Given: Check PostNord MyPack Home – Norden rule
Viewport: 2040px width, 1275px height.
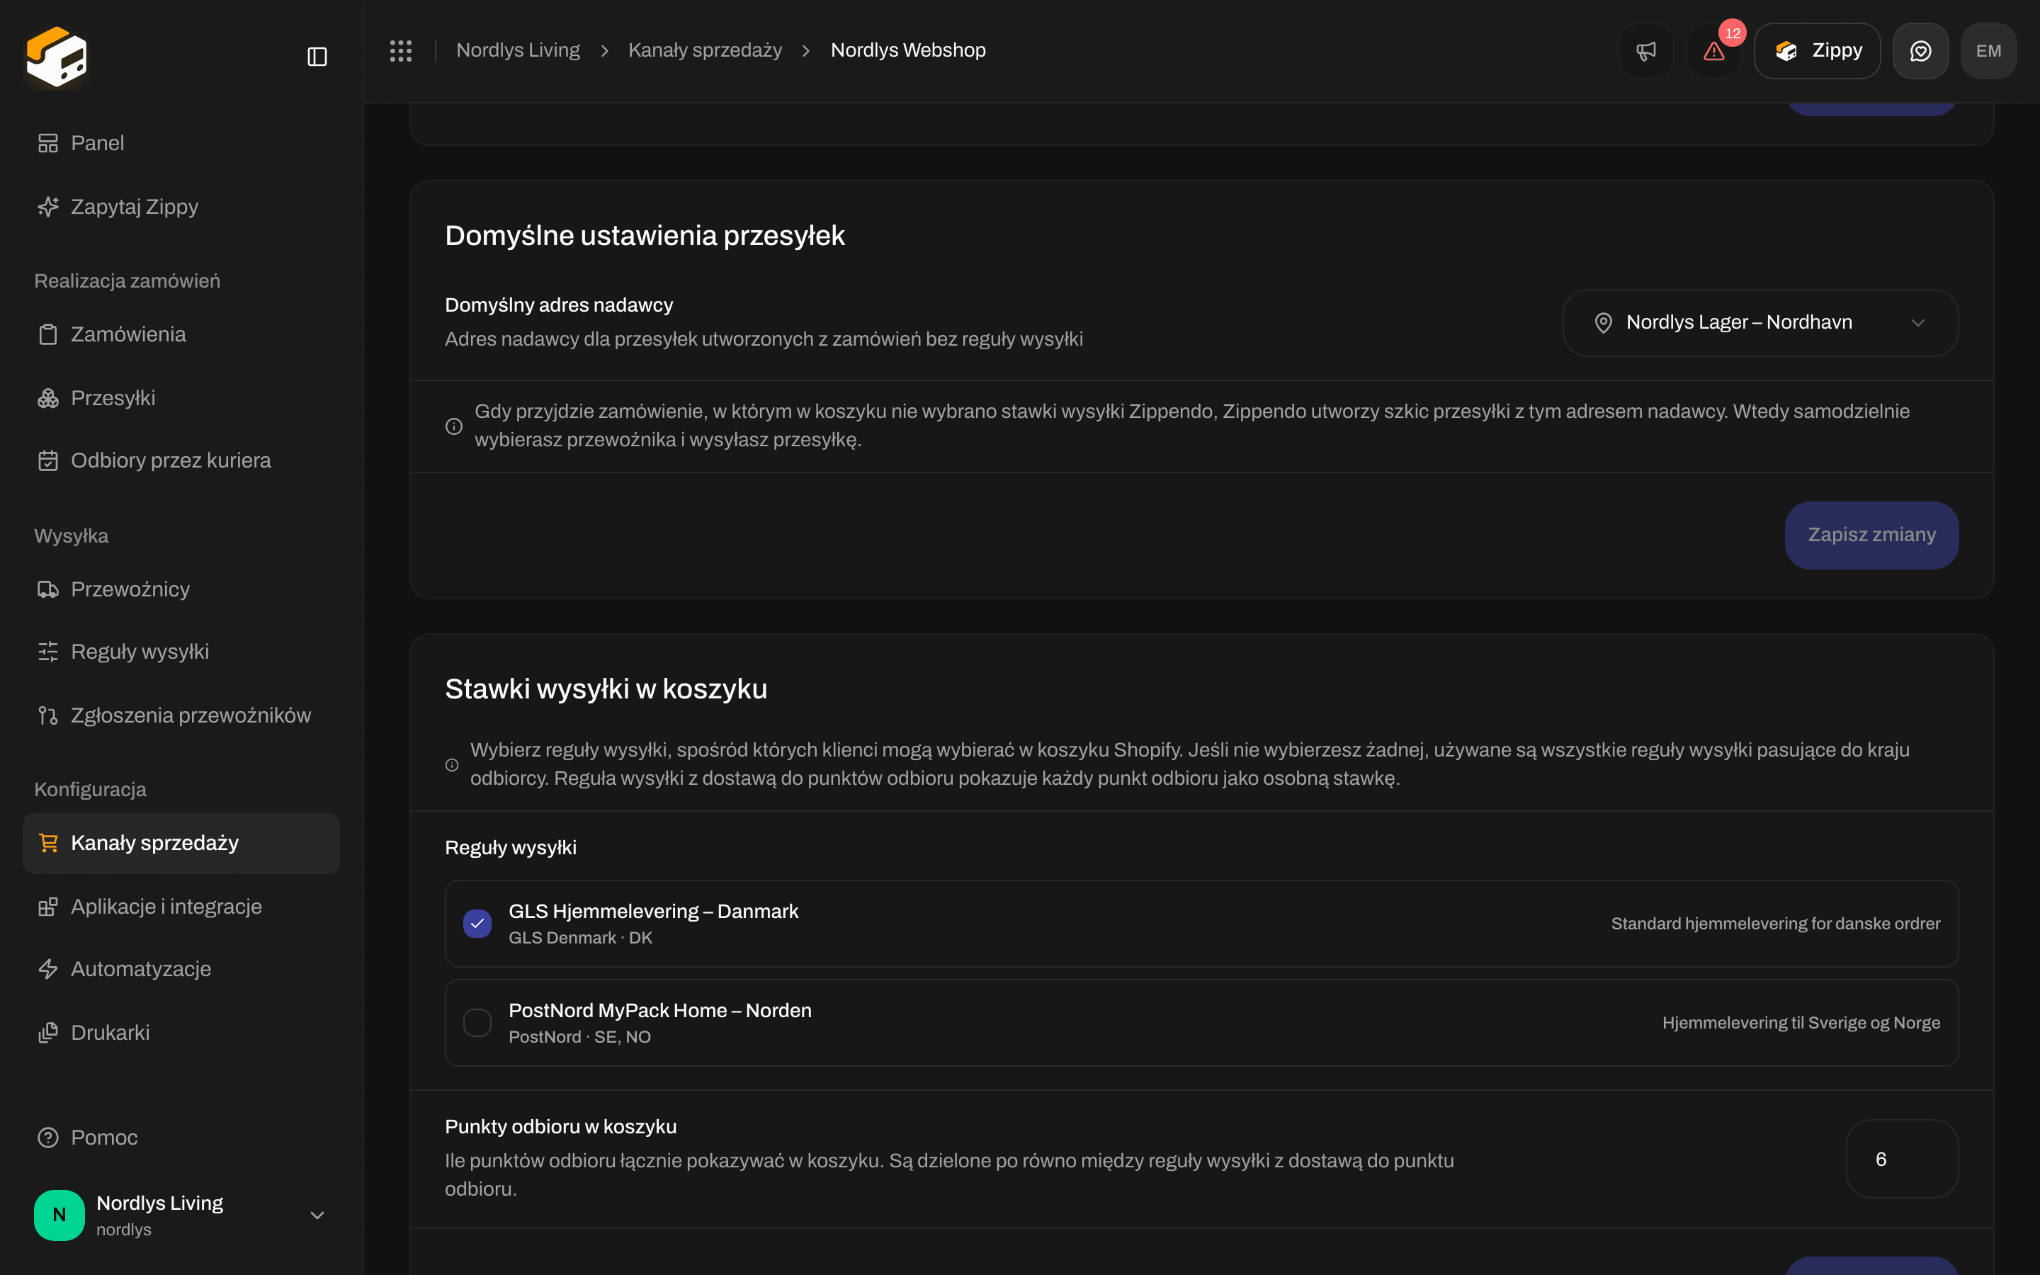Looking at the screenshot, I should tap(477, 1023).
